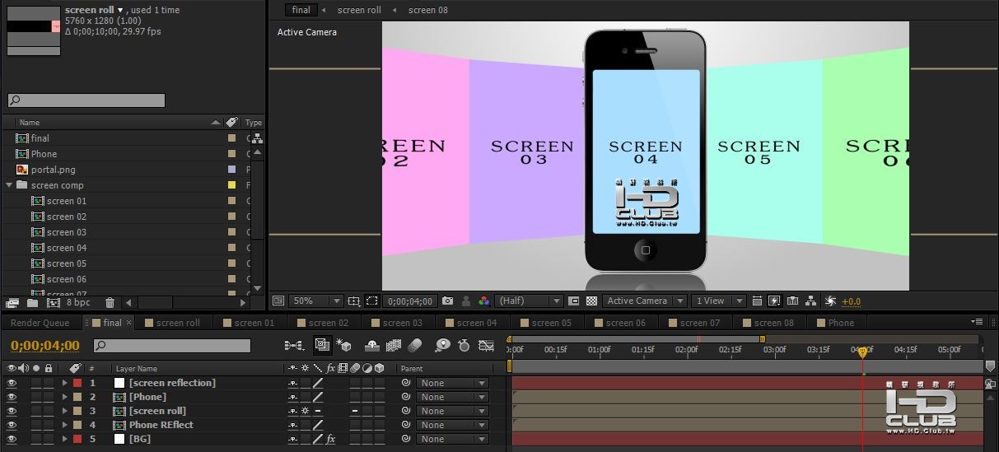
Task: Open grid and guide options icon
Action: click(353, 301)
